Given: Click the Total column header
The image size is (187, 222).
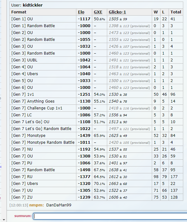Looking at the screenshot, I should point(175,12).
